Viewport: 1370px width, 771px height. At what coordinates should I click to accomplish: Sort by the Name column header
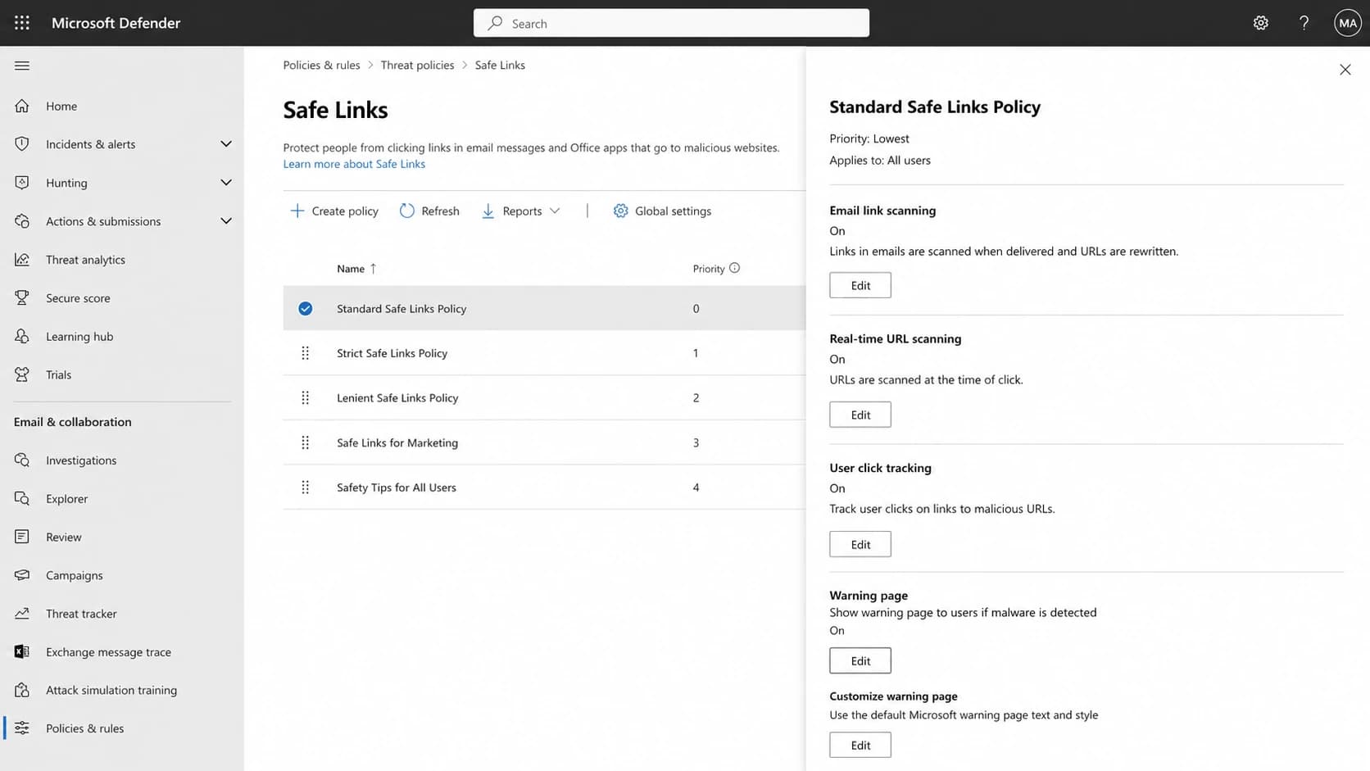pos(356,269)
